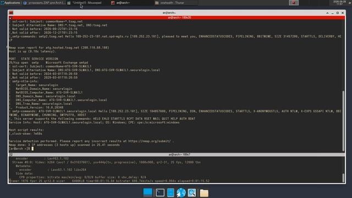
Task: Focus the lower terminal pane's grey title bar
Action: [179, 155]
